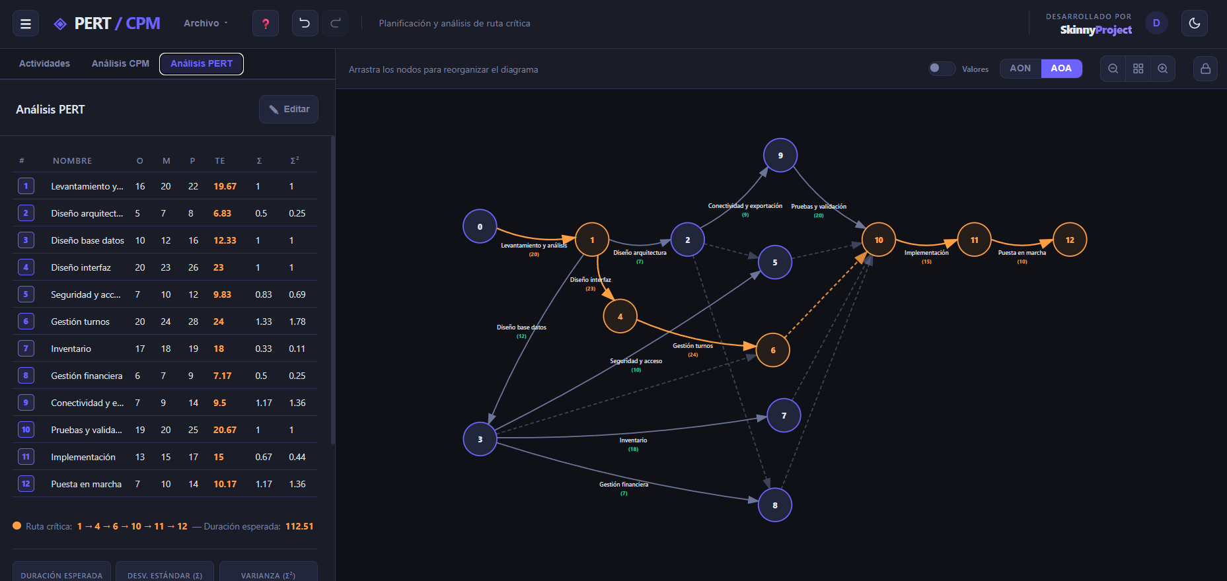Viewport: 1227px width, 581px height.
Task: Click the NOMBRE column header
Action: (x=72, y=160)
